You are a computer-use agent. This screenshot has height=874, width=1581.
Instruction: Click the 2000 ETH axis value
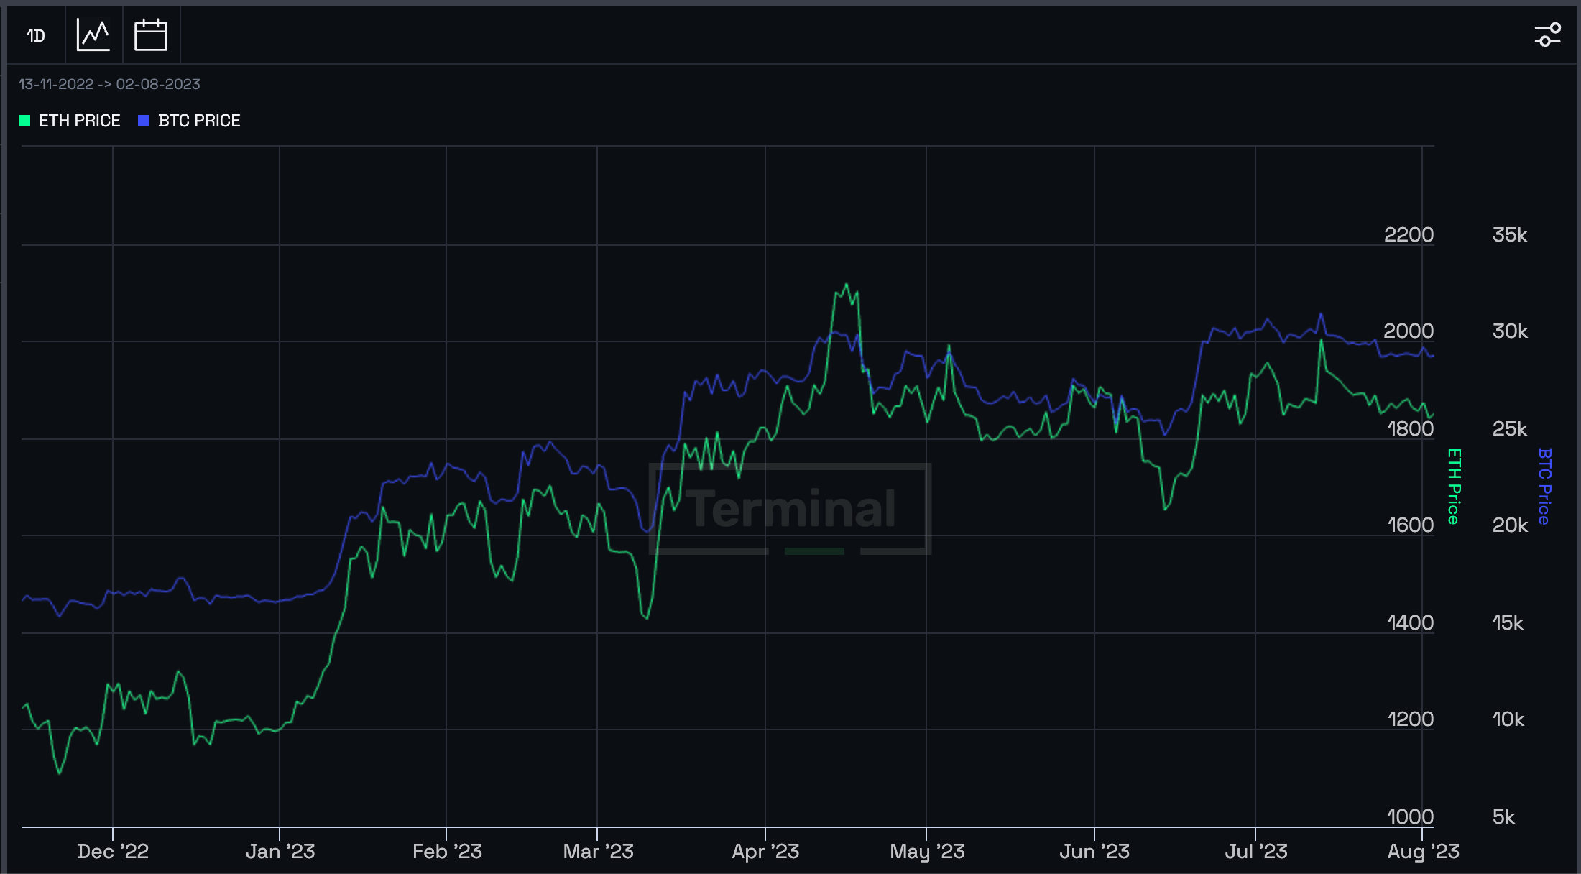[1409, 331]
